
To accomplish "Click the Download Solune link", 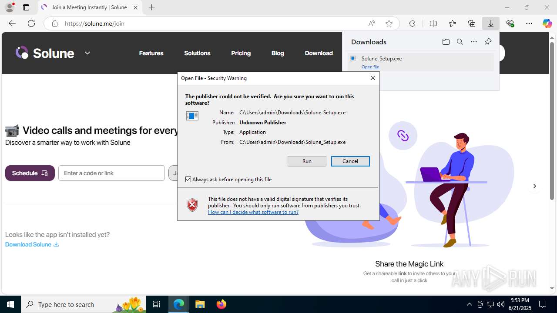I will click(32, 244).
